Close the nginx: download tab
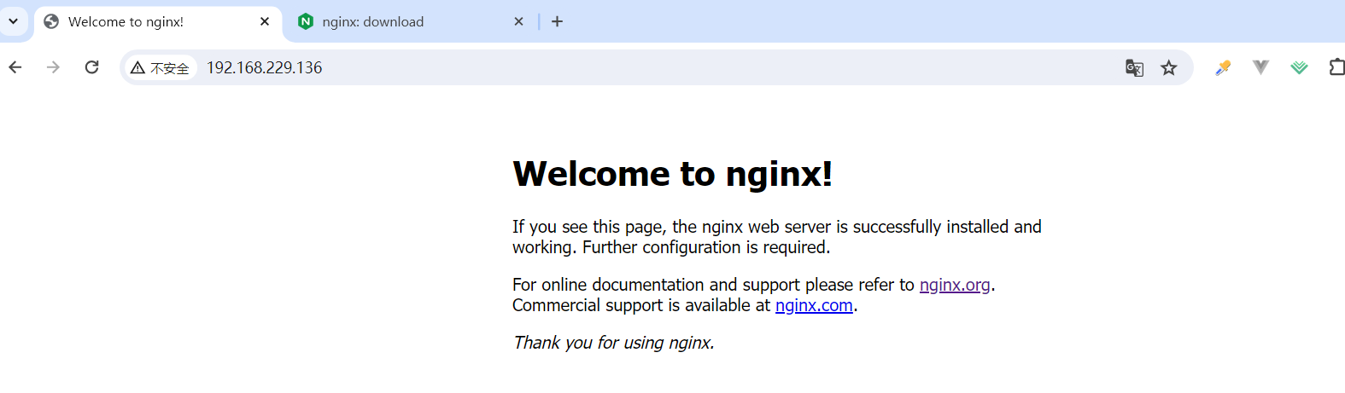This screenshot has height=393, width=1345. pos(518,21)
